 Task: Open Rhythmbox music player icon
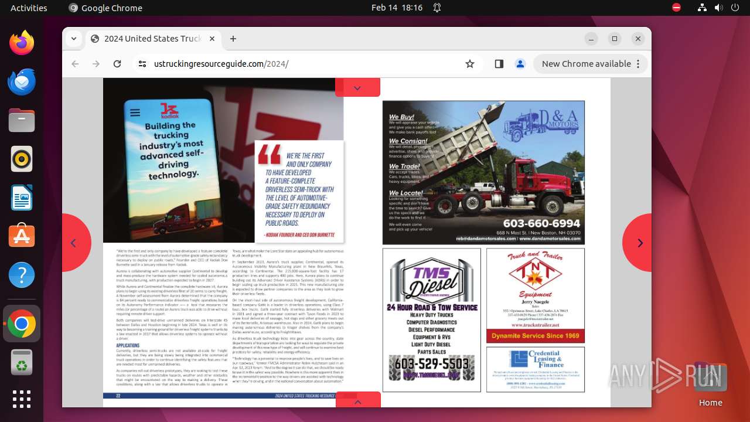click(22, 159)
